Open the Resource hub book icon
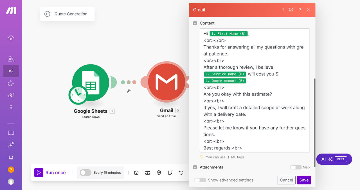360x190 pixels. (11, 133)
